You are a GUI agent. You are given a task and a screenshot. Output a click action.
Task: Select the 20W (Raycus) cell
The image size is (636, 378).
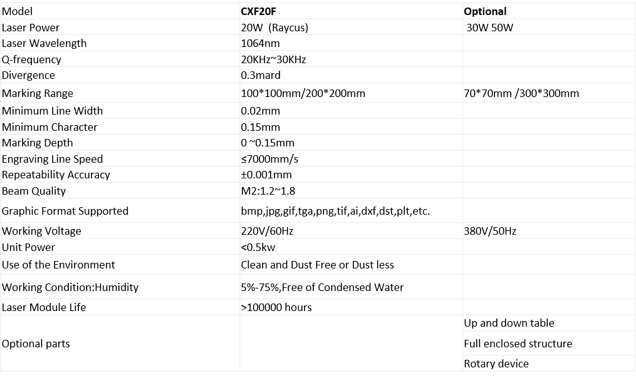274,28
